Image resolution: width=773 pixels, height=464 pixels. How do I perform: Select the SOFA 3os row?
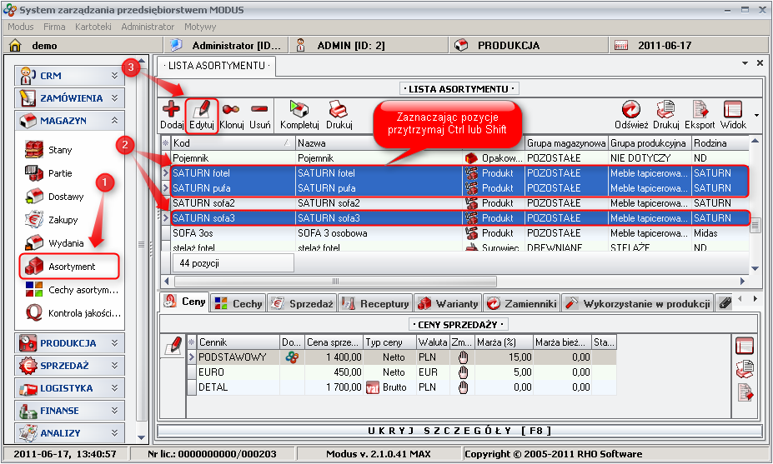click(233, 233)
